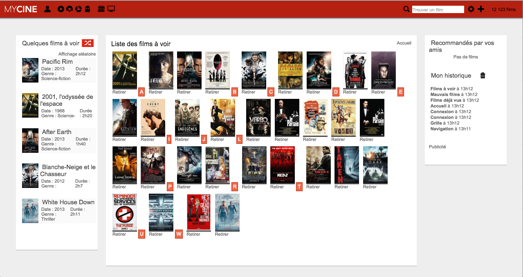Click the ghost icon in the top bar
Image resolution: width=523 pixels, height=277 pixels.
coord(87,9)
